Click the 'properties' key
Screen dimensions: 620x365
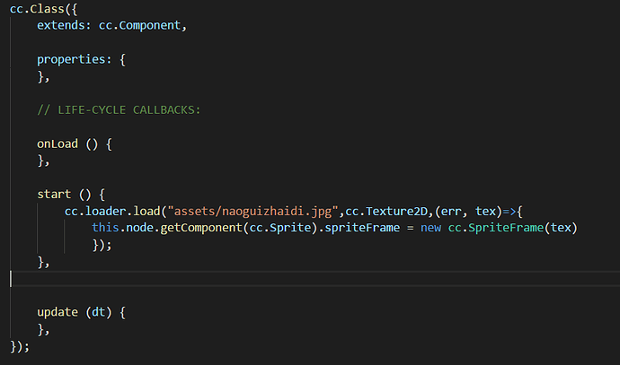click(x=73, y=59)
